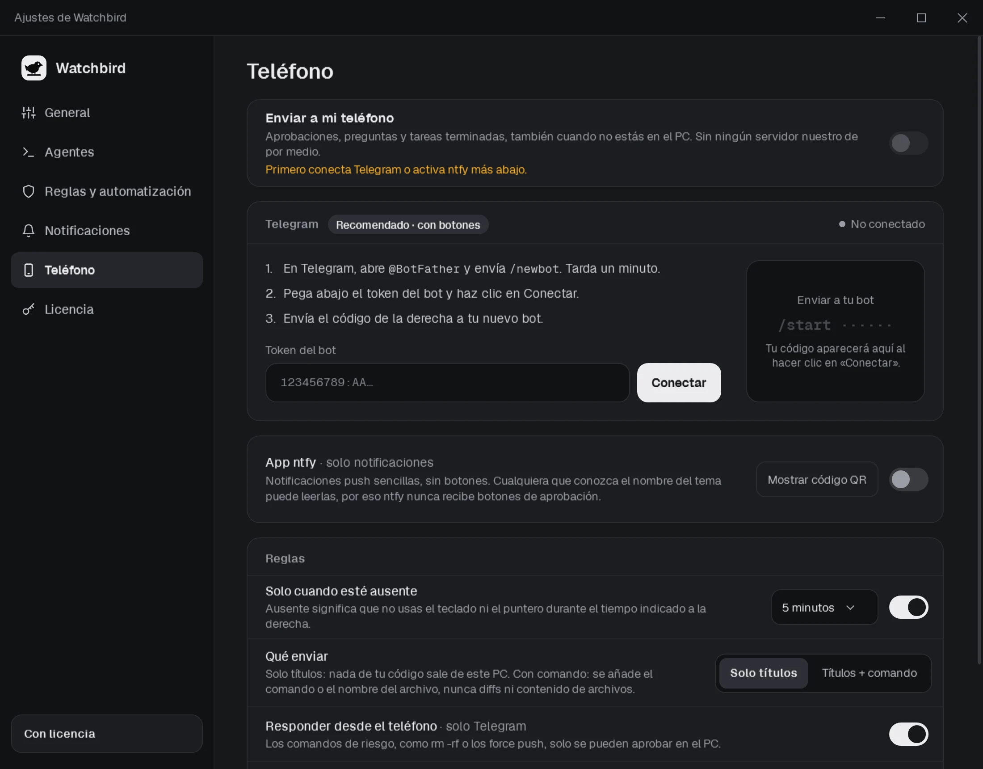The image size is (983, 769).
Task: Click the Notificaciones bell icon
Action: coord(28,231)
